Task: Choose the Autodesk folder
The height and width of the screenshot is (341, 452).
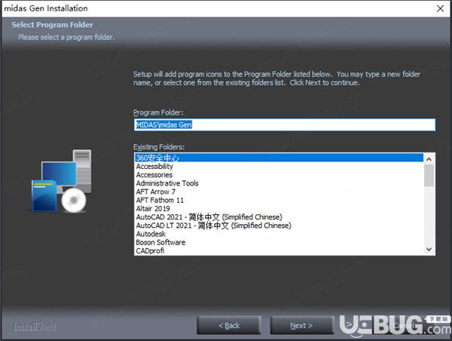Action: (279, 234)
